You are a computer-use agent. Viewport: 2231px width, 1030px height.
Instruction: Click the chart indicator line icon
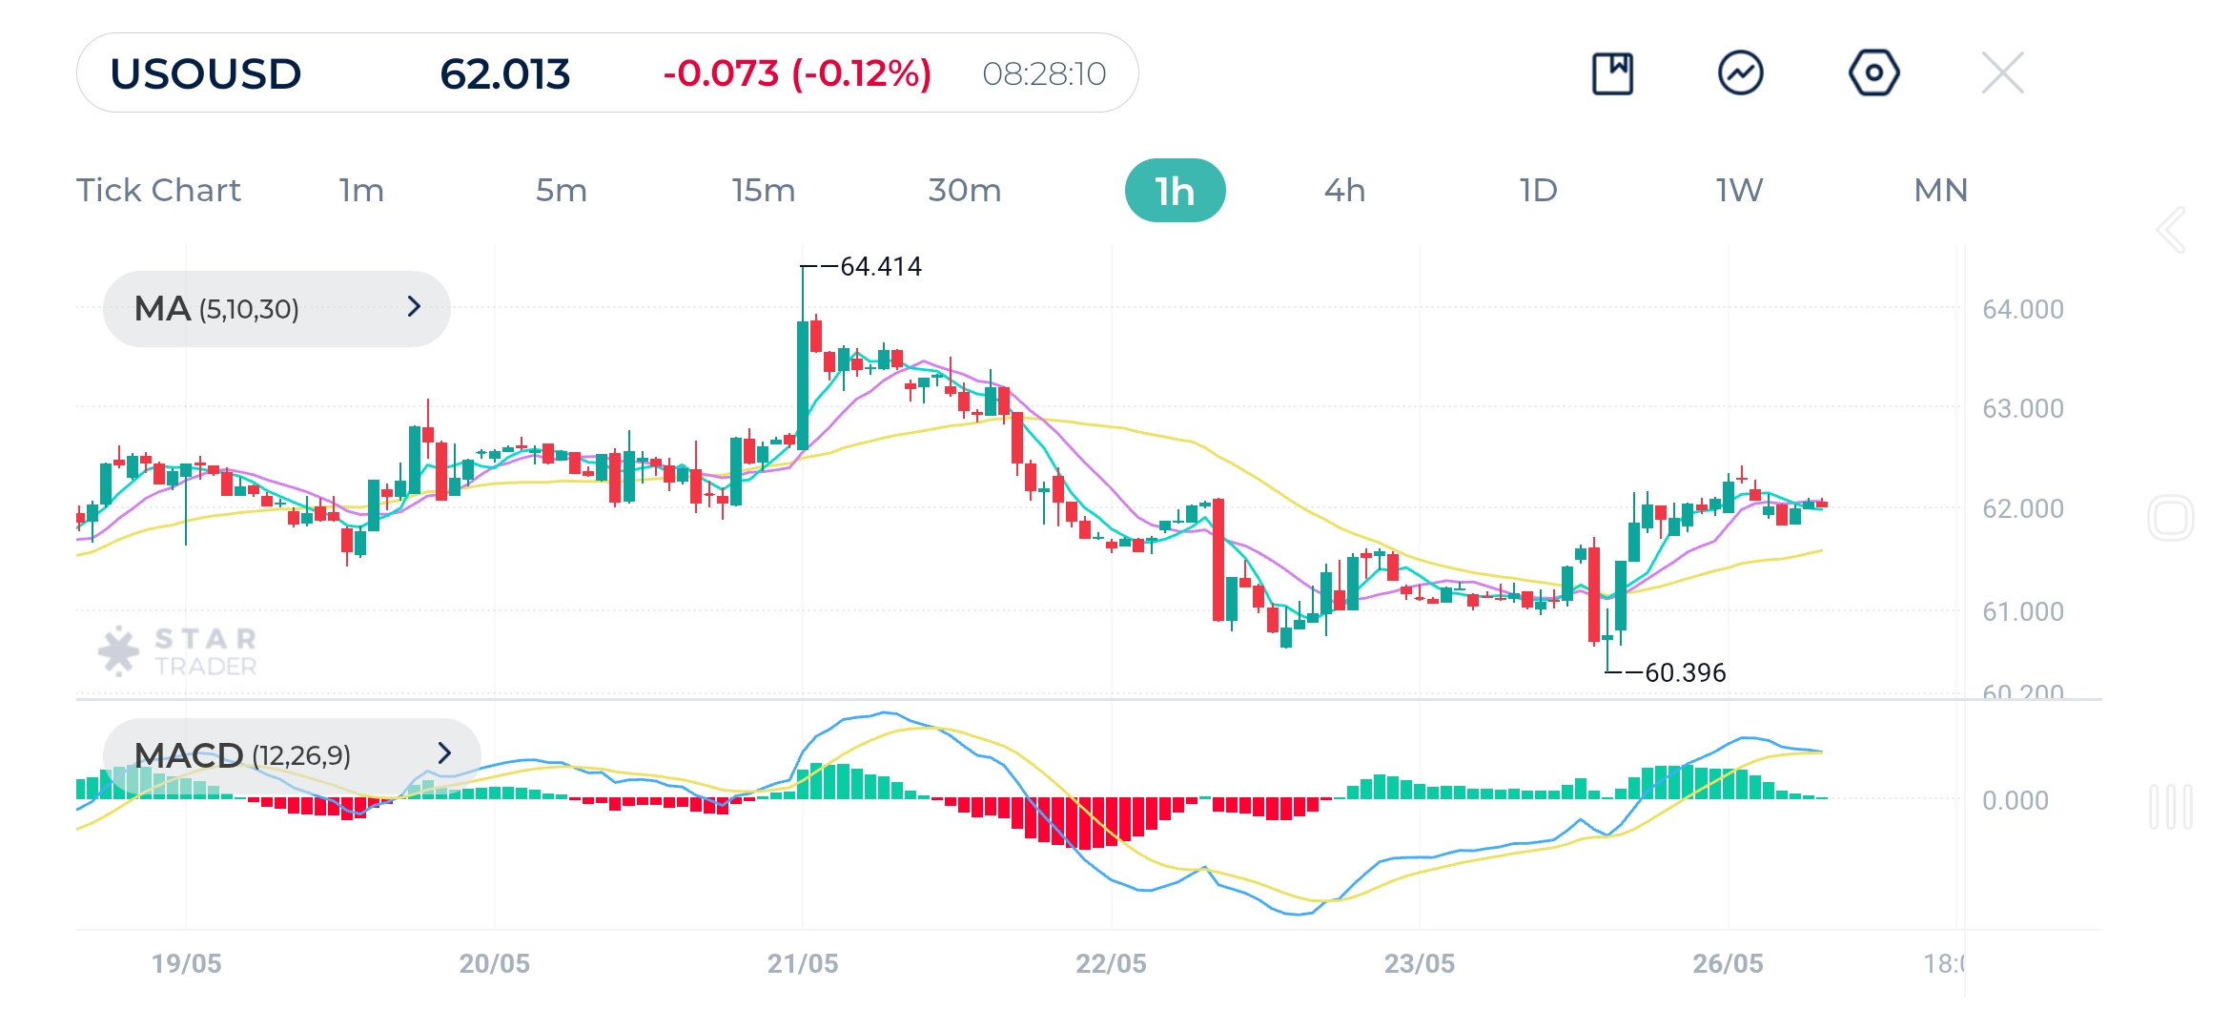click(x=1740, y=73)
